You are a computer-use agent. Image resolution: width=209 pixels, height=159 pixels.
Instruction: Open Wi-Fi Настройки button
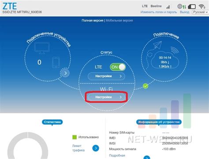tap(106, 97)
